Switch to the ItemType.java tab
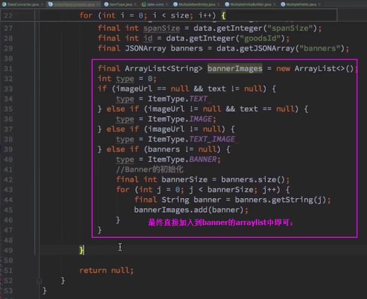The width and height of the screenshot is (367, 299). coord(121,4)
